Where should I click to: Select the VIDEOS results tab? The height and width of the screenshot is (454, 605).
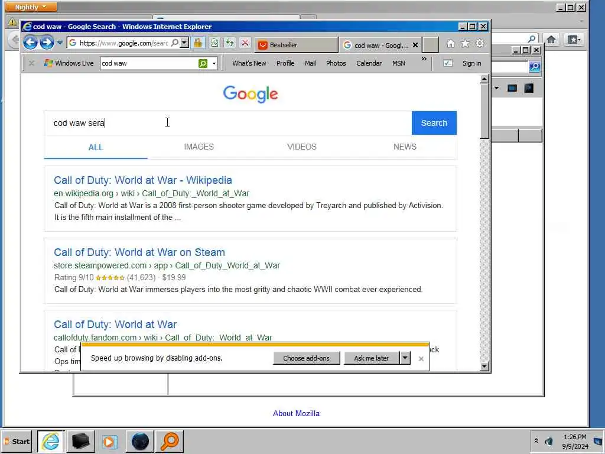click(302, 147)
